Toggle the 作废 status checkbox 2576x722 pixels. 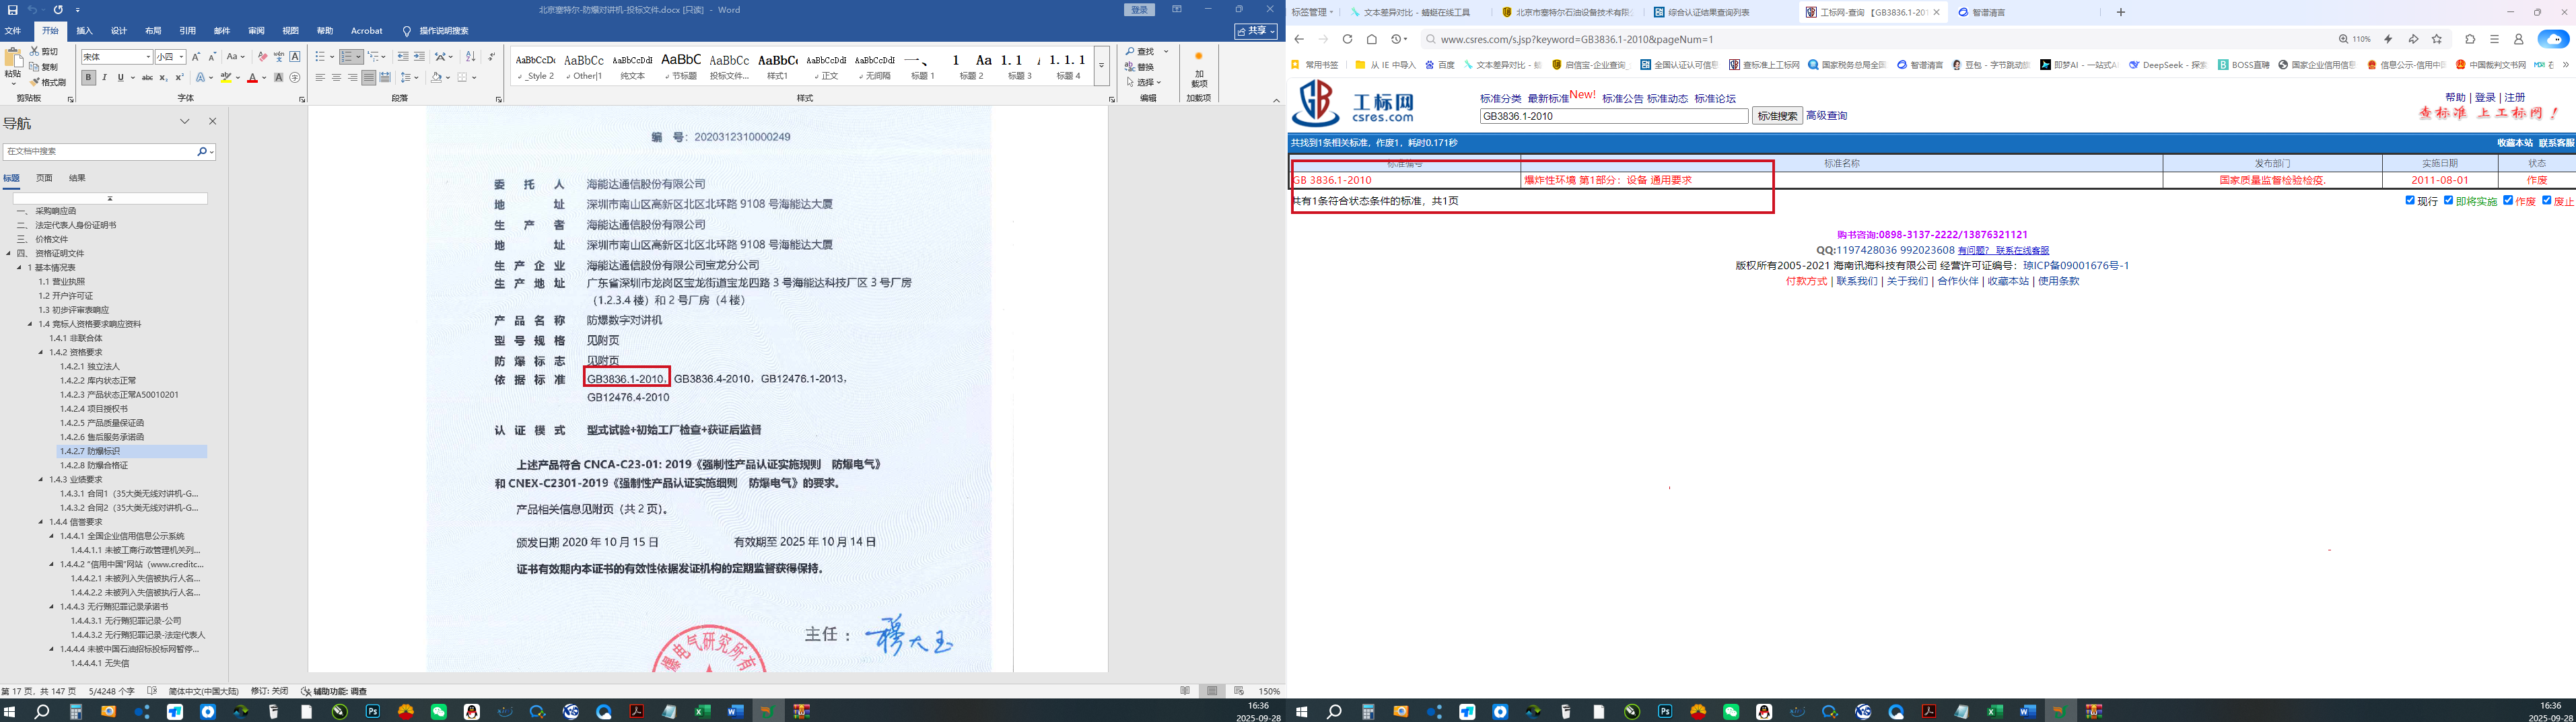(2507, 200)
